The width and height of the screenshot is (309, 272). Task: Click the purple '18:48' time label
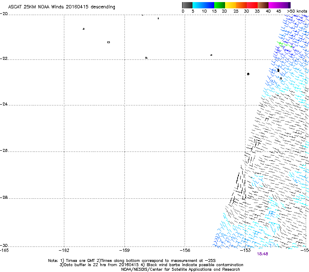pyautogui.click(x=262, y=254)
